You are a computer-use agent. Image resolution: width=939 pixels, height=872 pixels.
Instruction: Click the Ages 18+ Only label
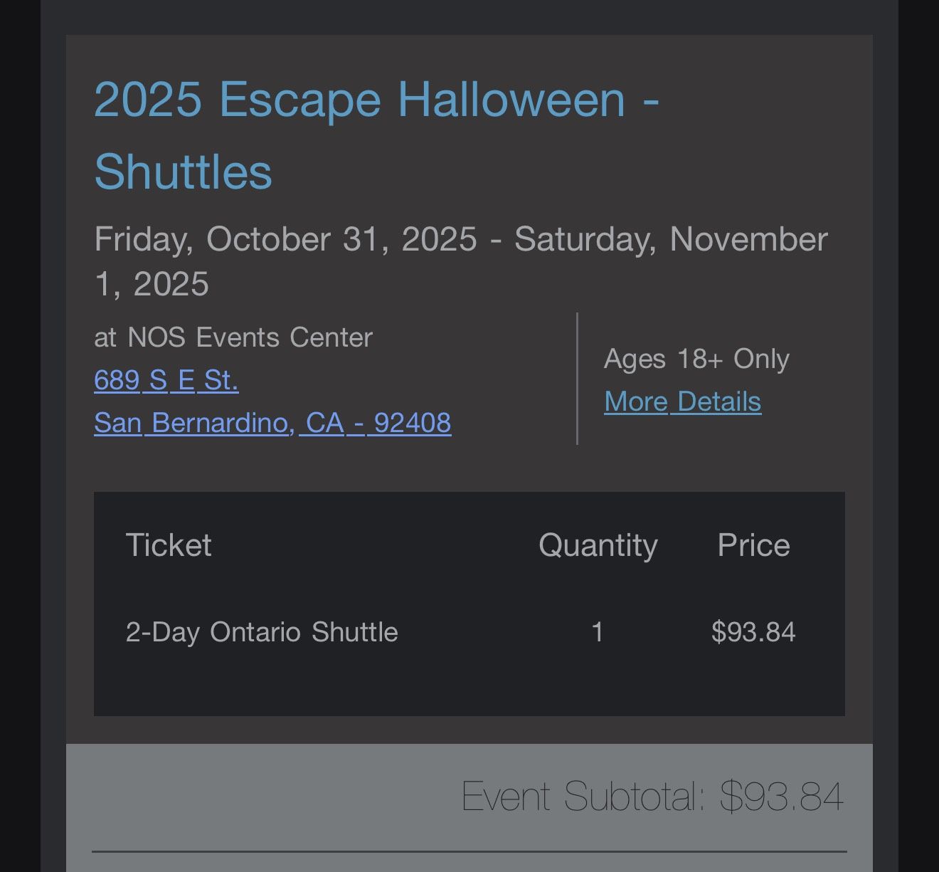pos(697,358)
